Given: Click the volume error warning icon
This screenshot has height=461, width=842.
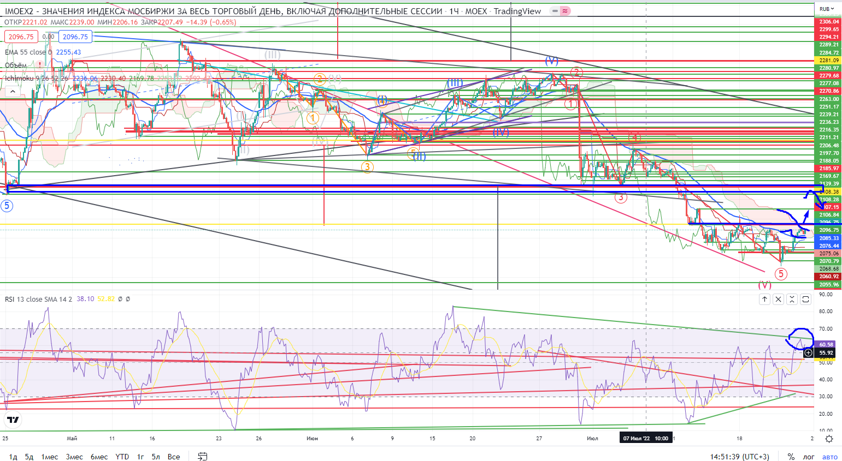Looking at the screenshot, I should (40, 65).
